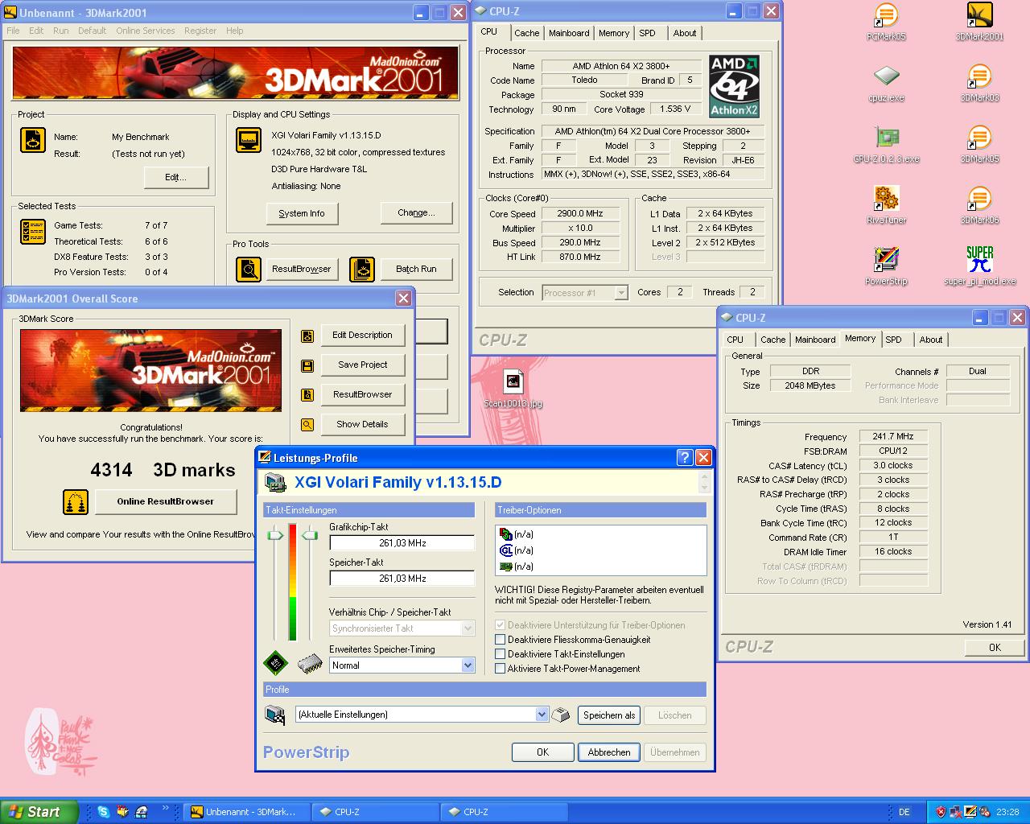Click Show Details button in score window
Viewport: 1030px width, 824px height.
point(362,424)
